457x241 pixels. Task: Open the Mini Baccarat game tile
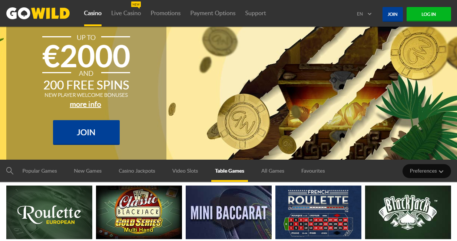(x=229, y=212)
